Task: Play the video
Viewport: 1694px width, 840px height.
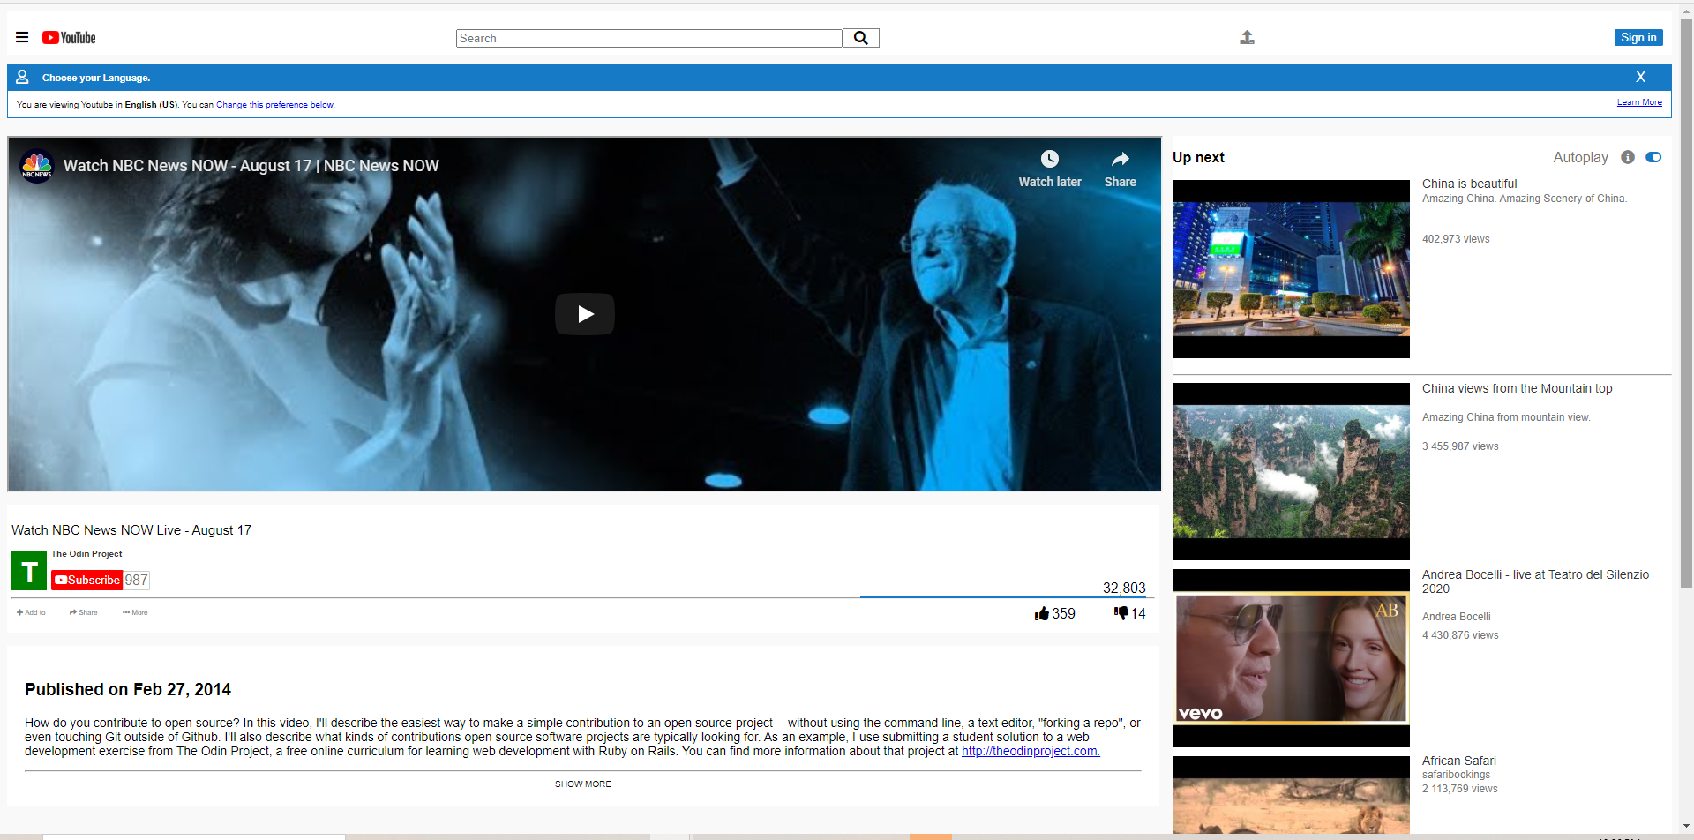Action: [x=584, y=313]
